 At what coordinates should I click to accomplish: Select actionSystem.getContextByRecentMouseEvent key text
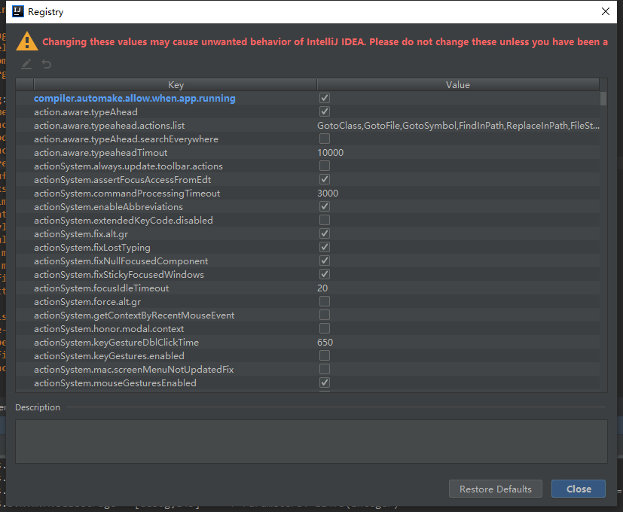(x=134, y=315)
